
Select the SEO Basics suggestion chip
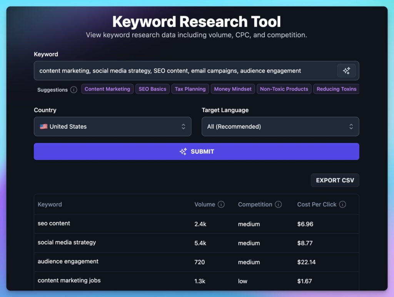152,89
